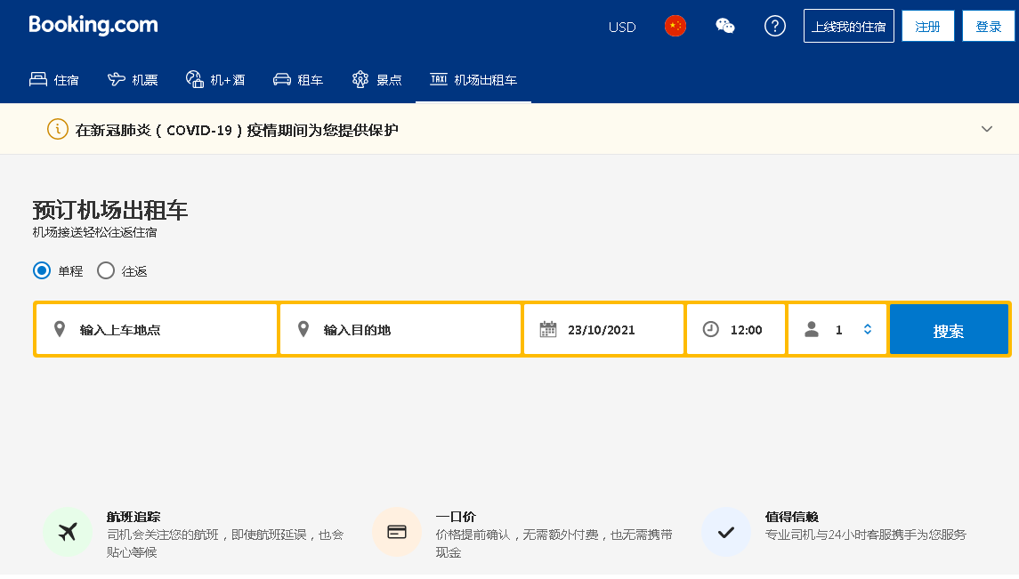The image size is (1019, 579).
Task: Click the credit card 一口价 icon
Action: (x=396, y=532)
